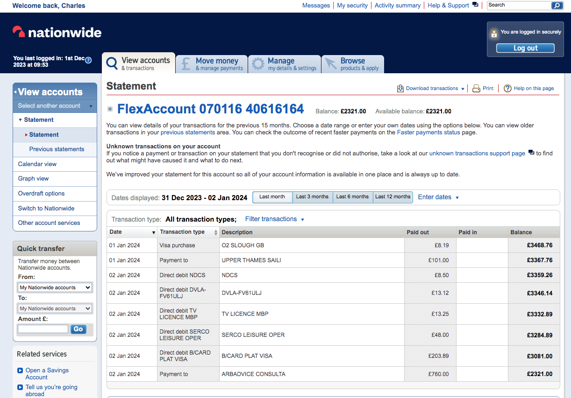The image size is (571, 398).
Task: Click the Log out button
Action: (x=525, y=48)
